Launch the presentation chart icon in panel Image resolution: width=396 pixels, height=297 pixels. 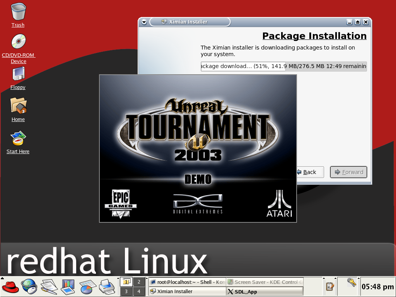[68, 287]
